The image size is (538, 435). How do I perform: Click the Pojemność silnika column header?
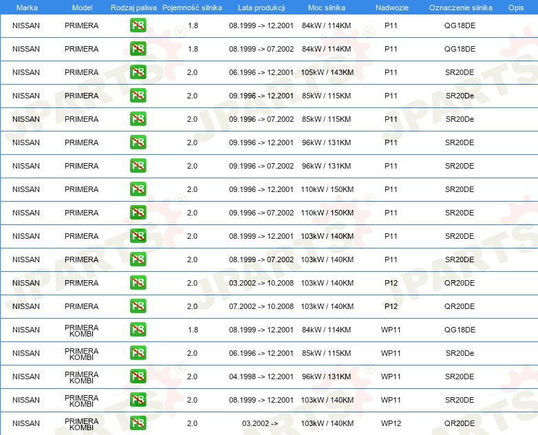pos(192,8)
